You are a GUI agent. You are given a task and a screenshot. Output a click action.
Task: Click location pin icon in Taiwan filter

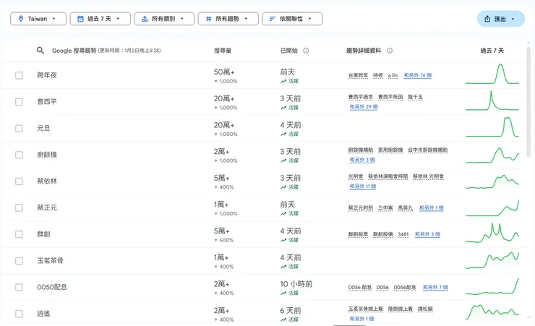pyautogui.click(x=21, y=19)
